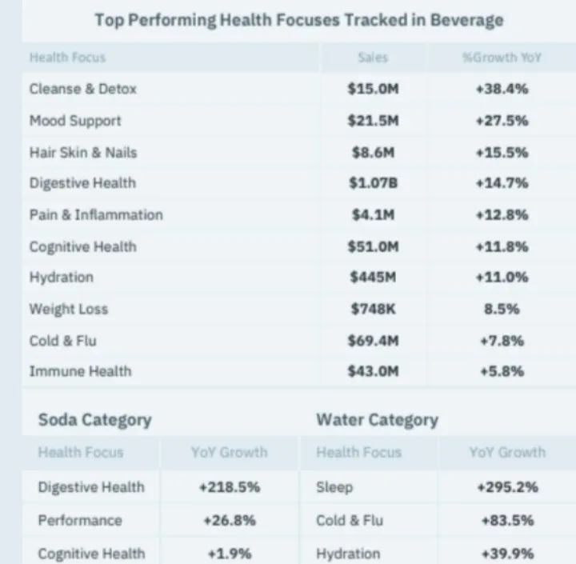The width and height of the screenshot is (576, 564).
Task: Click the Soda Category heading
Action: [94, 420]
